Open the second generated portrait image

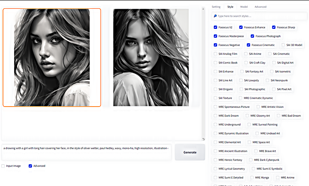pos(151,57)
